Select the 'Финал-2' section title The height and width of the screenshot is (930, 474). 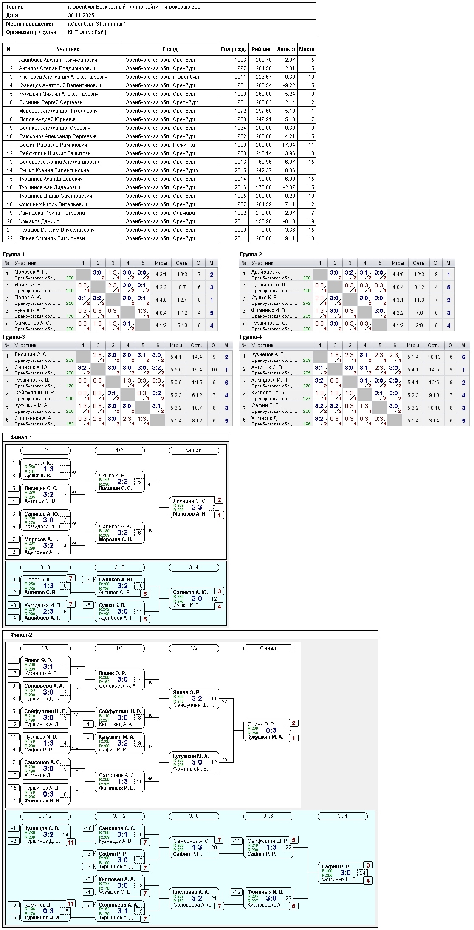(x=21, y=635)
